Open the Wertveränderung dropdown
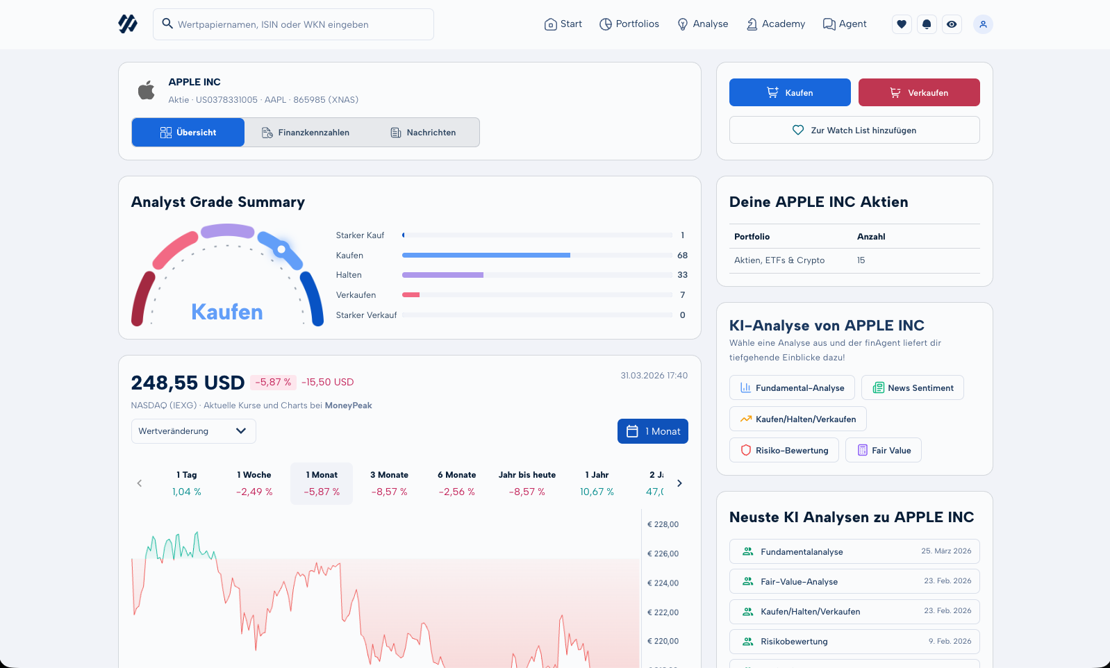The image size is (1110, 668). click(193, 431)
